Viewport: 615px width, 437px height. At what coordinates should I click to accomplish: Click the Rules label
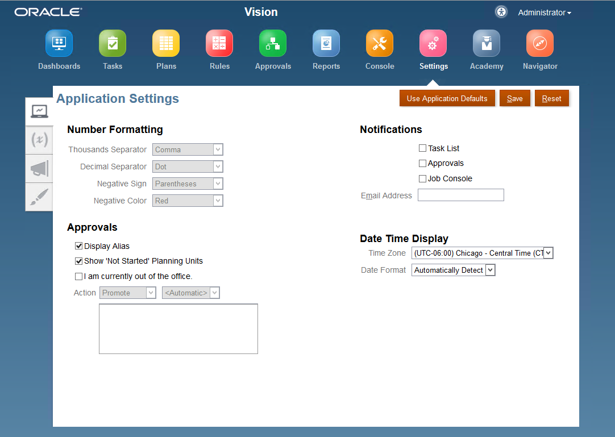click(219, 66)
